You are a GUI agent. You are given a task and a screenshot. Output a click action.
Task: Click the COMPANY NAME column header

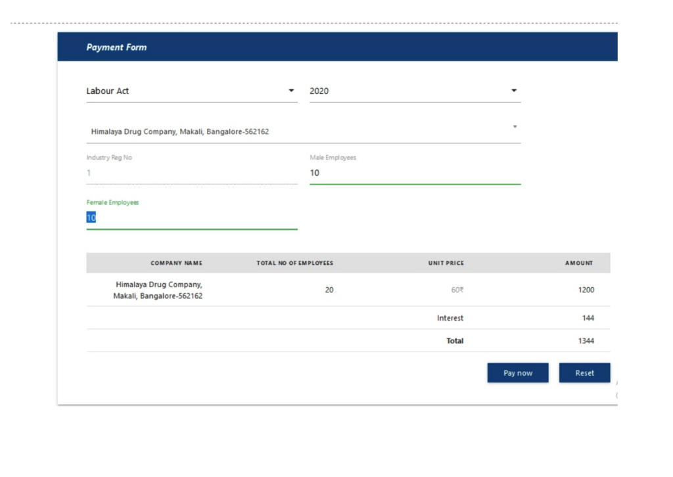pyautogui.click(x=176, y=263)
